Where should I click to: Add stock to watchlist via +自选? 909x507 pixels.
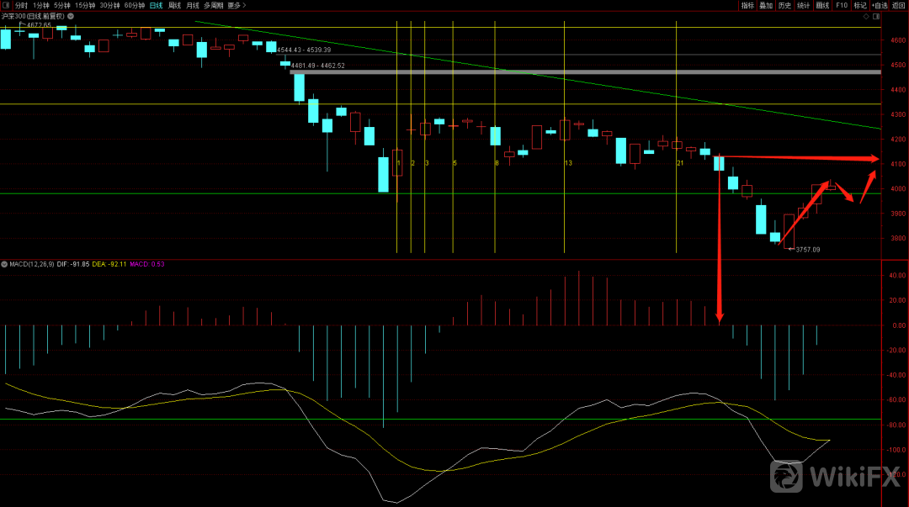(880, 5)
